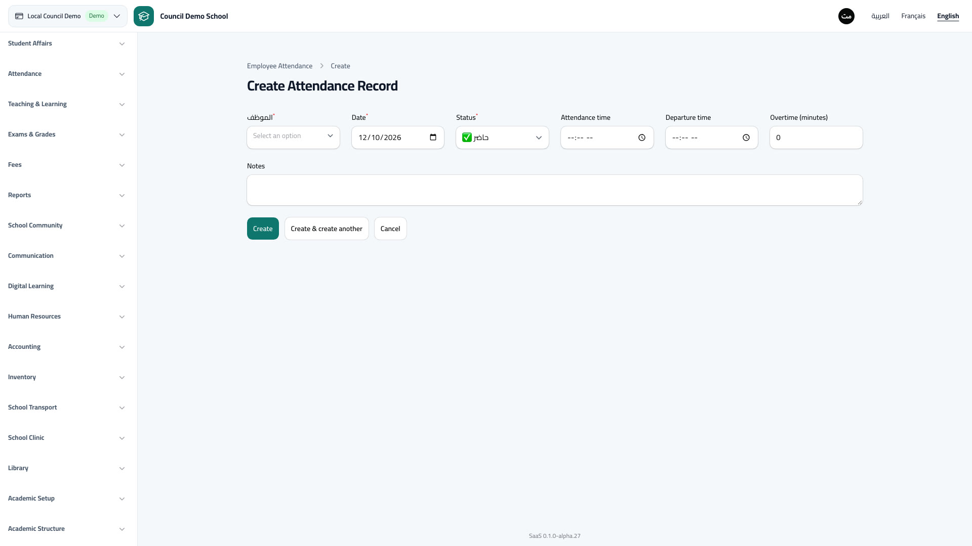The height and width of the screenshot is (546, 972).
Task: Expand the Inventory section
Action: 66,377
